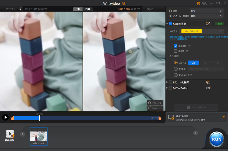Enable the 高速モード checkbox
This screenshot has height=151, width=228.
click(175, 51)
